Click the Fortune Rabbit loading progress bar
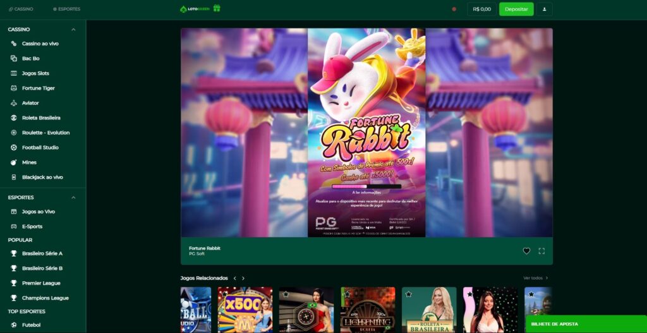The height and width of the screenshot is (333, 647). [366, 186]
